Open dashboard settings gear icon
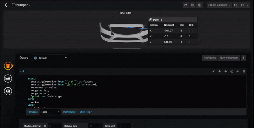254x128 pixels. [x=199, y=5]
